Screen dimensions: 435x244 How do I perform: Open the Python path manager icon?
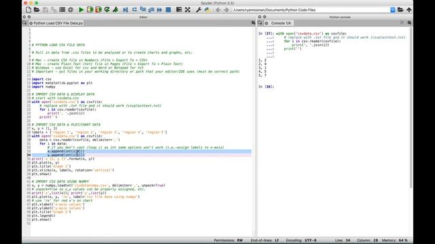207,9
